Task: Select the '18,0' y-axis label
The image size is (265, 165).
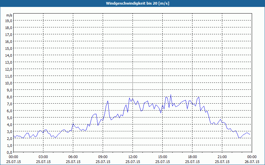Action: [9, 28]
